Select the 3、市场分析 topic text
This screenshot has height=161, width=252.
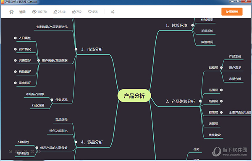[92, 49]
